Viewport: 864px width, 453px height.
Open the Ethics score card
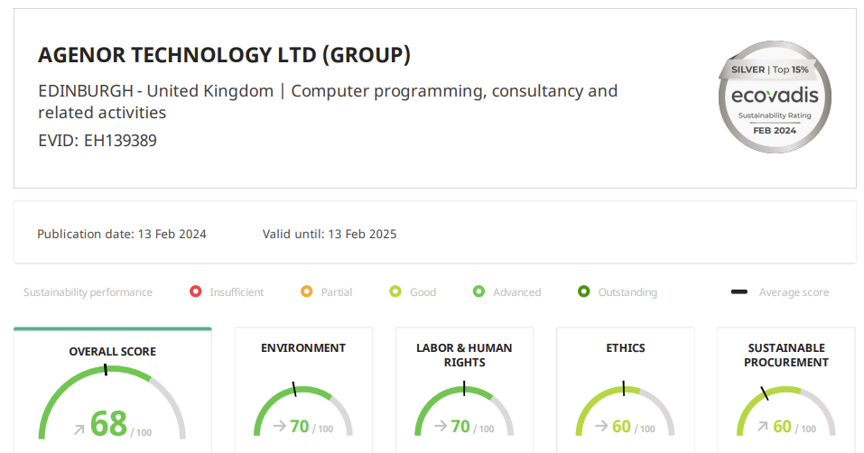(625, 390)
